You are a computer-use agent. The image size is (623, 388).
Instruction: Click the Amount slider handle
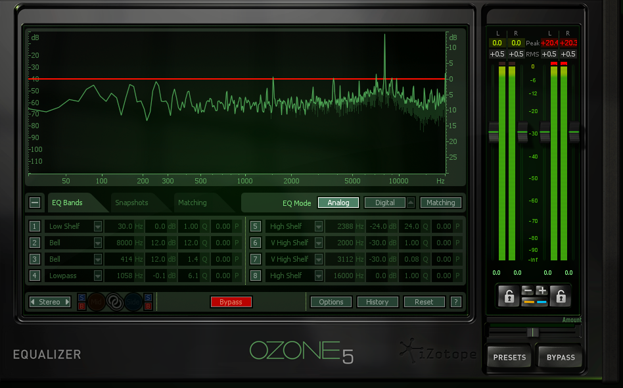533,332
